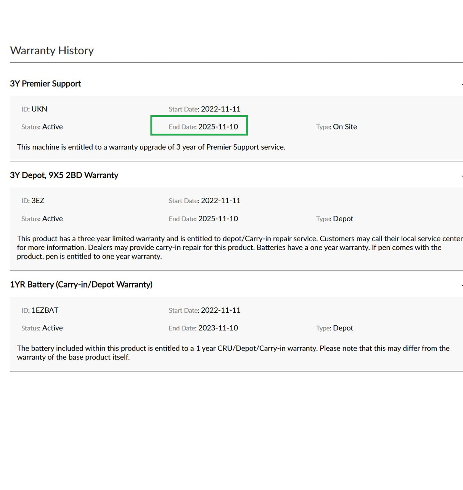Click the Warranty History heading
463x490 pixels.
(52, 50)
